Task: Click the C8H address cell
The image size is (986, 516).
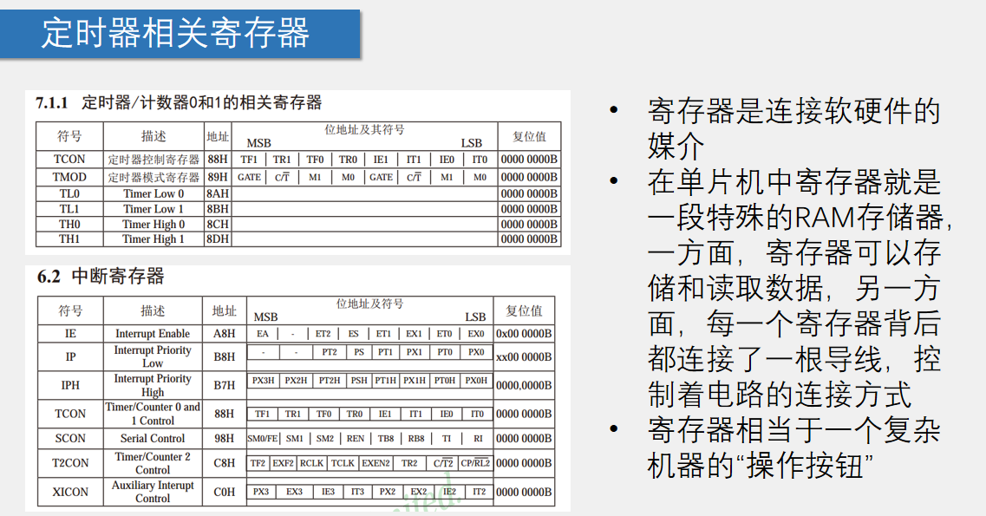Action: pos(225,463)
